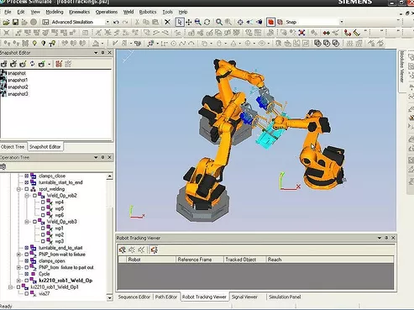This screenshot has width=414, height=310.
Task: Toggle checkbox for Cycle operation
Action: coord(27,274)
